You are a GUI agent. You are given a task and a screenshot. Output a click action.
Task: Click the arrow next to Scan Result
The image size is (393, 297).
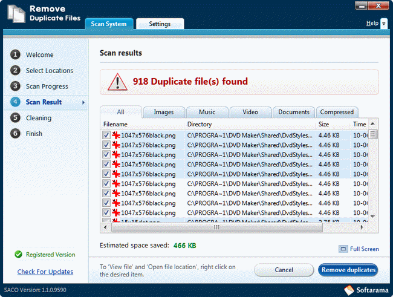pos(83,102)
